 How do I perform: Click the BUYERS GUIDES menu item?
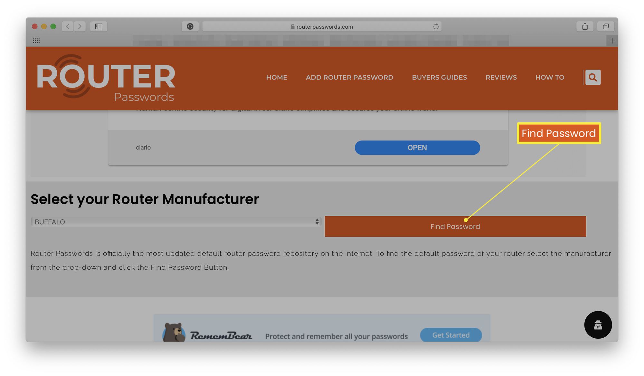[x=440, y=77]
